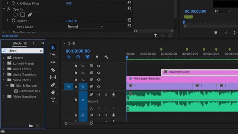Collapse the Opacity fx section

click(x=4, y=9)
